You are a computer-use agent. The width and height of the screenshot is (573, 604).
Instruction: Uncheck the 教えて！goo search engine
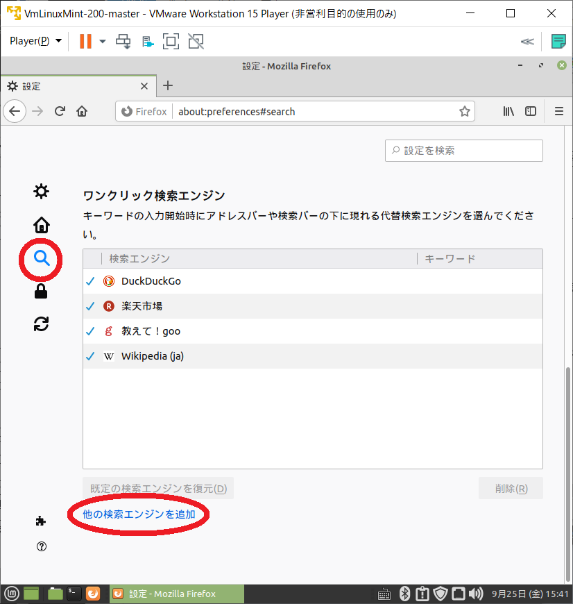tap(90, 331)
